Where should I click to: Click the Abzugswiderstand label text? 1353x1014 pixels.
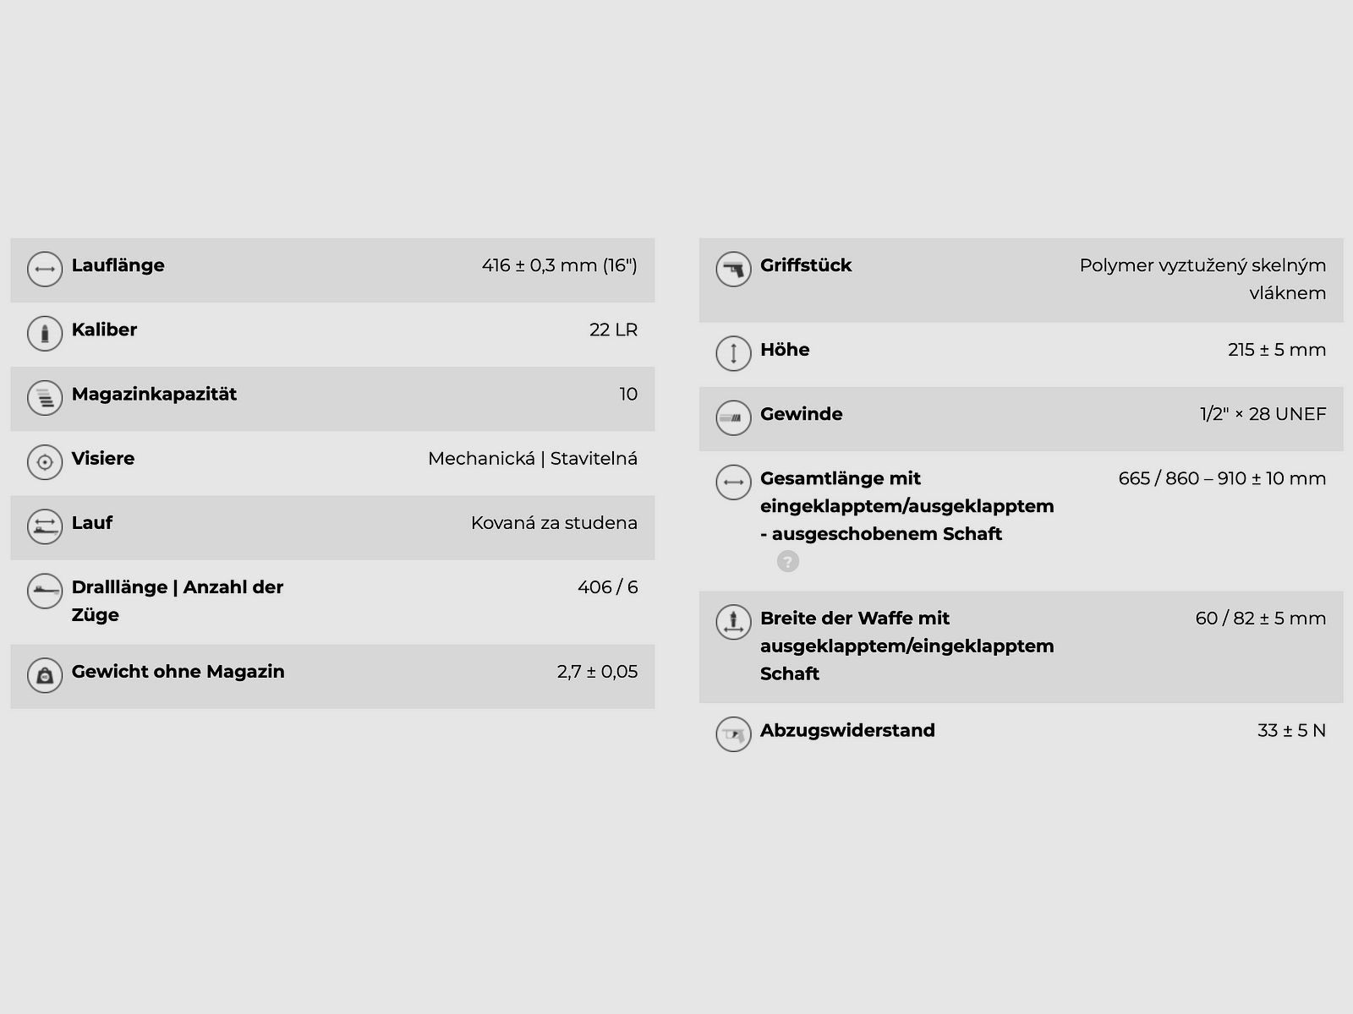tap(847, 730)
